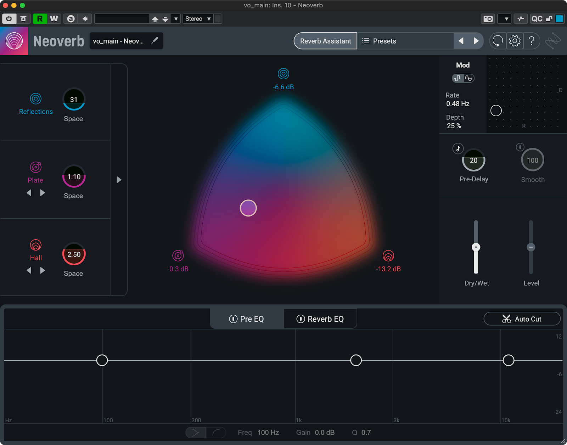
Task: Click the Plate reverb icon in left panel
Action: coord(35,167)
